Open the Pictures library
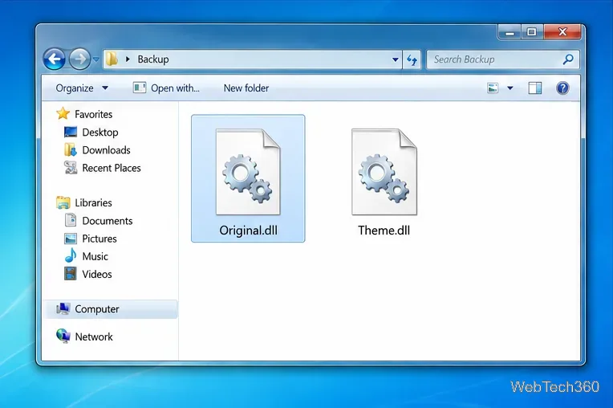The height and width of the screenshot is (408, 613). [x=99, y=239]
